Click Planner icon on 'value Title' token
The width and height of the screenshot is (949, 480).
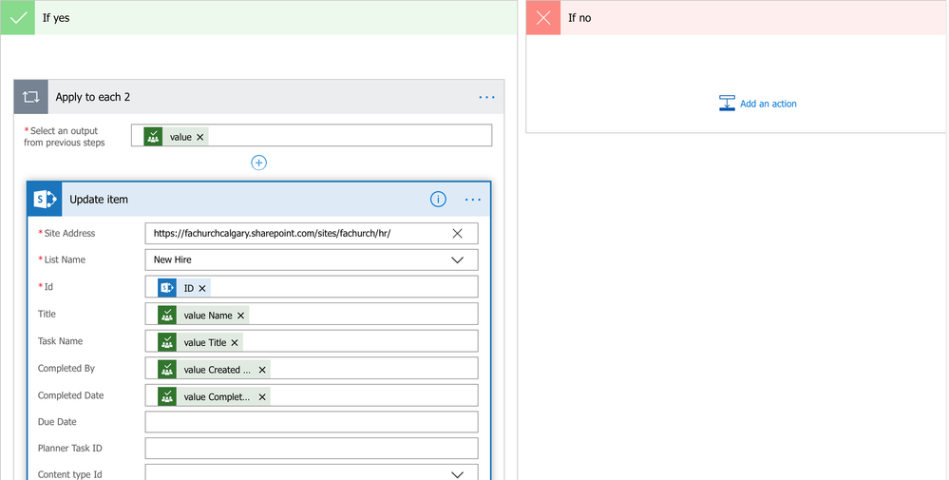(x=167, y=342)
